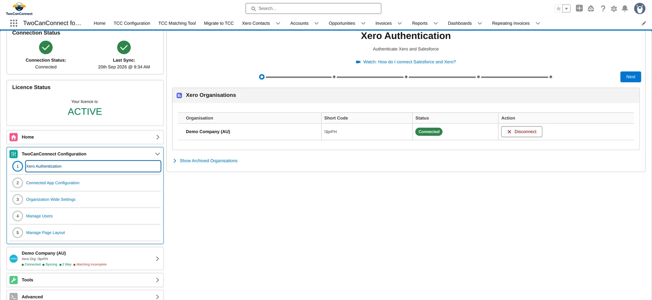Viewport: 652px width, 300px height.
Task: Click the Connection Status green checkmark
Action: pos(46,48)
